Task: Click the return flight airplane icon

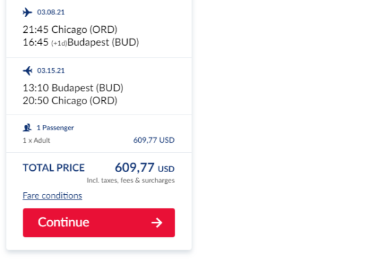Action: click(x=27, y=71)
